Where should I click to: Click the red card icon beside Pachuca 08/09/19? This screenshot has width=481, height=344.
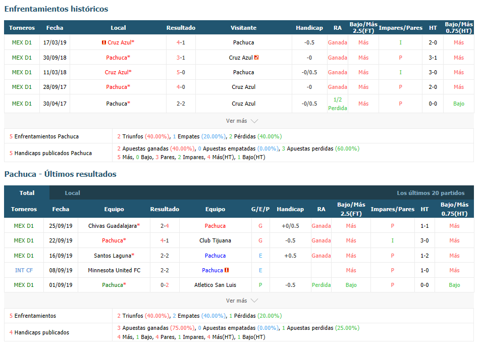[227, 270]
